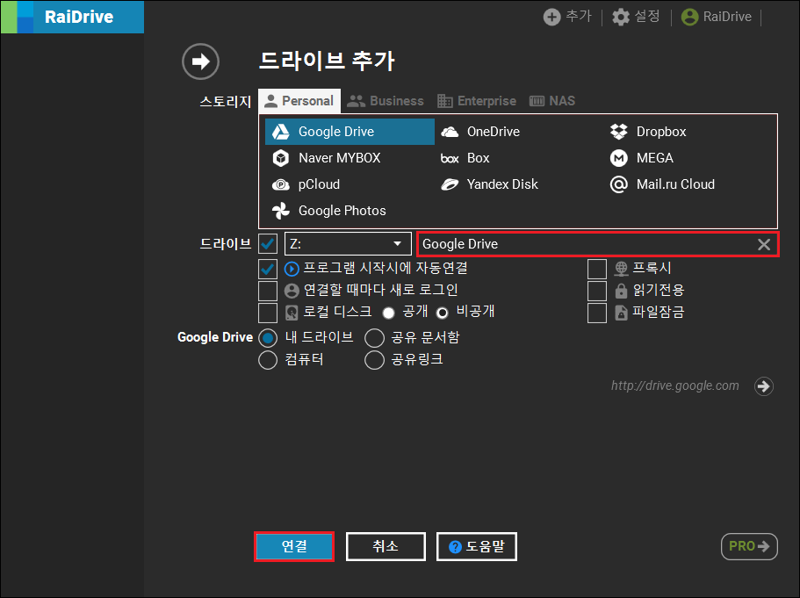Open 설정 gear icon

coord(620,17)
